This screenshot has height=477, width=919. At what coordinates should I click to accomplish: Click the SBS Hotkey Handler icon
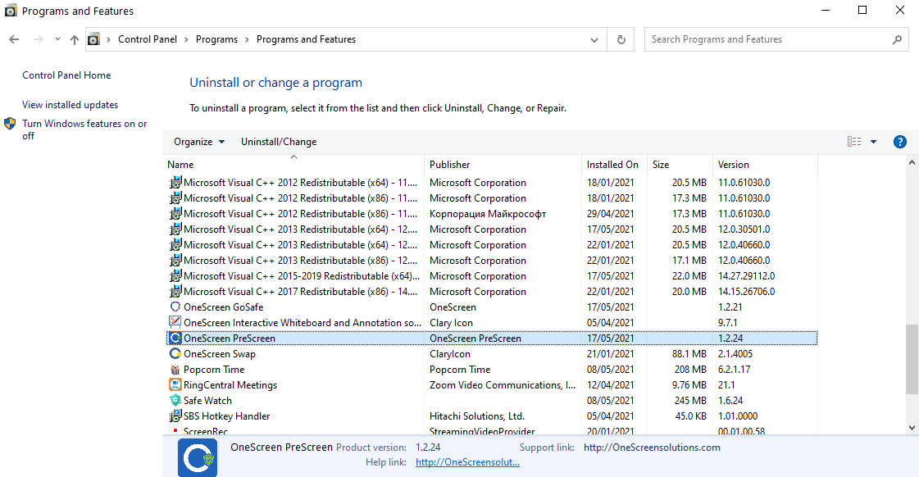[x=175, y=416]
